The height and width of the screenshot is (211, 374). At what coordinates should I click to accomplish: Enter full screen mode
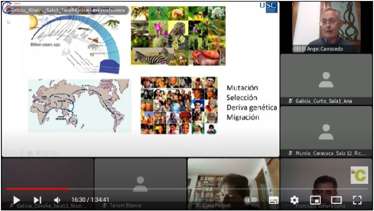(357, 200)
